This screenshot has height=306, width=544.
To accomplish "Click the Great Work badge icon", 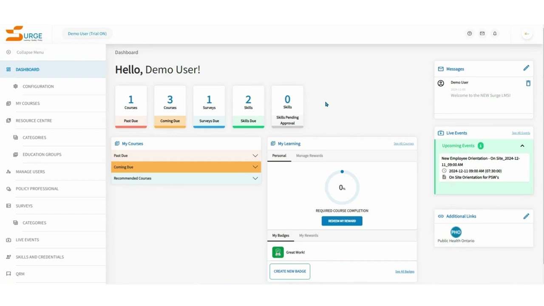I will 278,252.
